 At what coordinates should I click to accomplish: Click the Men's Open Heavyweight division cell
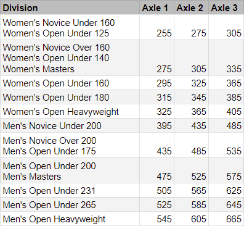click(x=70, y=219)
